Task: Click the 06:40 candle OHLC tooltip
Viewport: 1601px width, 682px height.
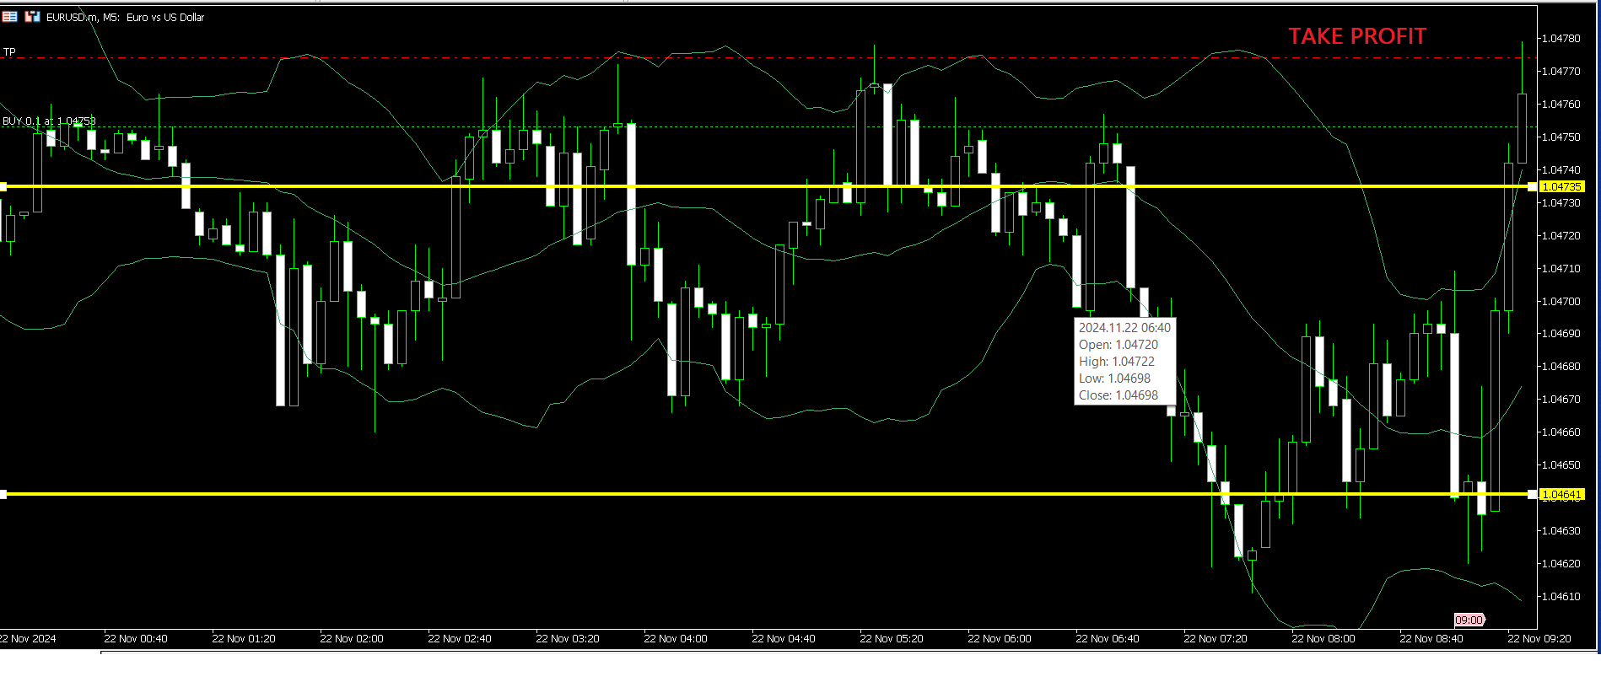Action: pyautogui.click(x=1124, y=362)
